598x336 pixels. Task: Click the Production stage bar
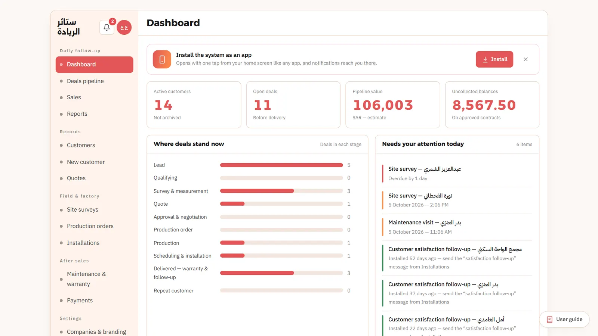pyautogui.click(x=281, y=243)
